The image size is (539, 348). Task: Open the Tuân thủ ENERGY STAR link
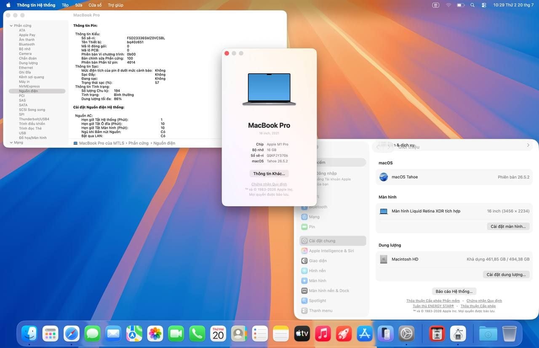pos(433,306)
